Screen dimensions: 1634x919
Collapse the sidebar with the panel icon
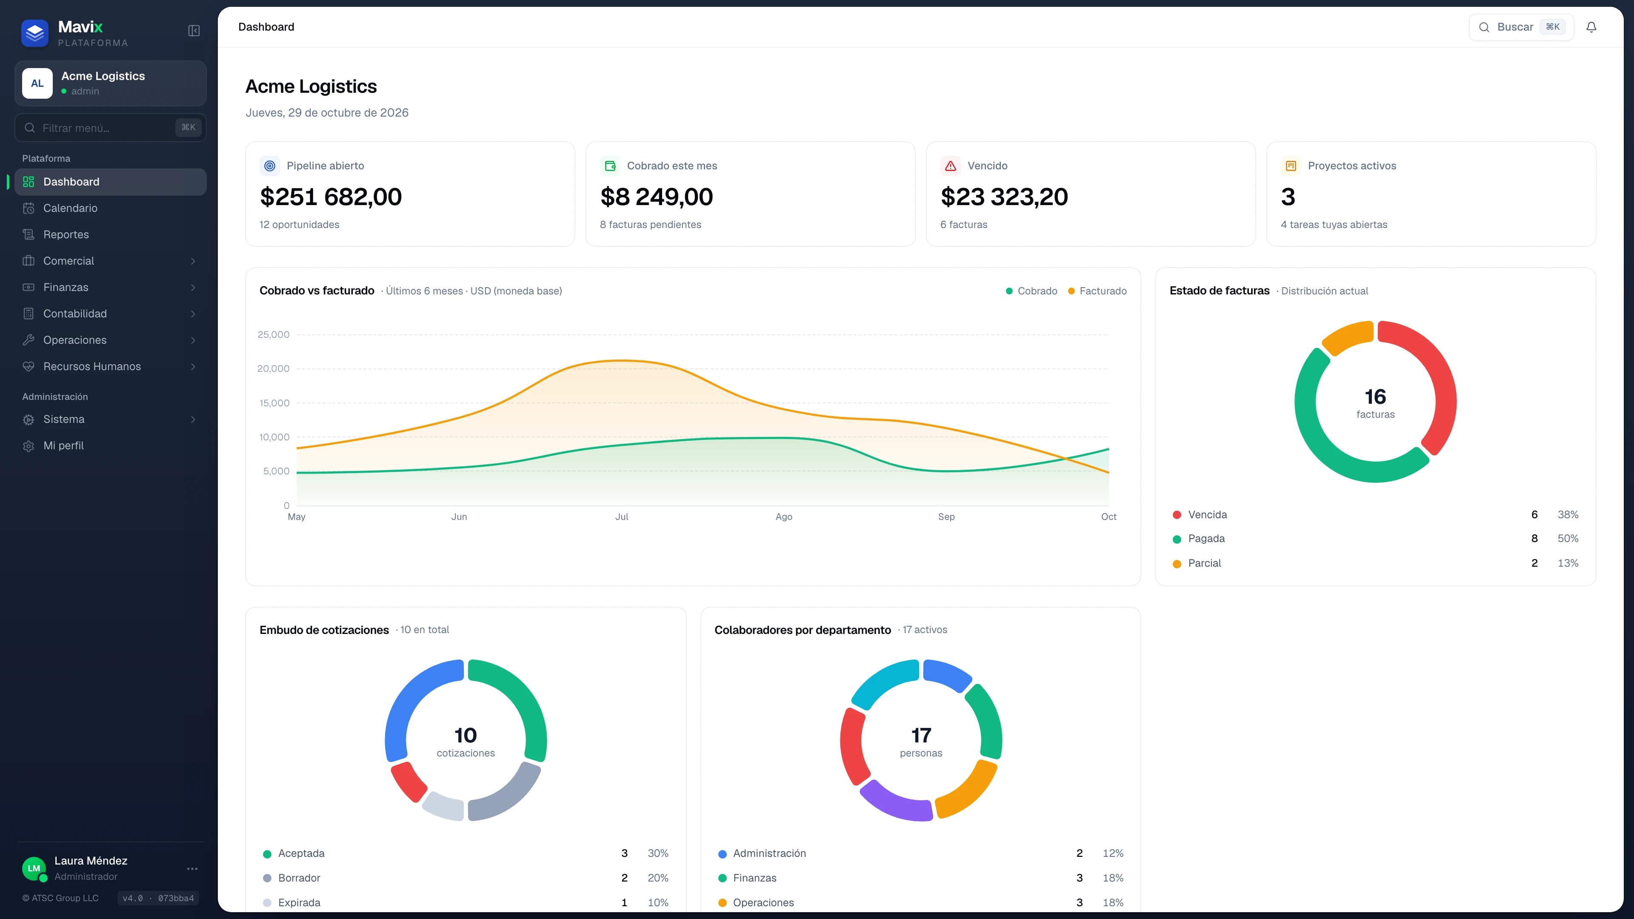[194, 31]
